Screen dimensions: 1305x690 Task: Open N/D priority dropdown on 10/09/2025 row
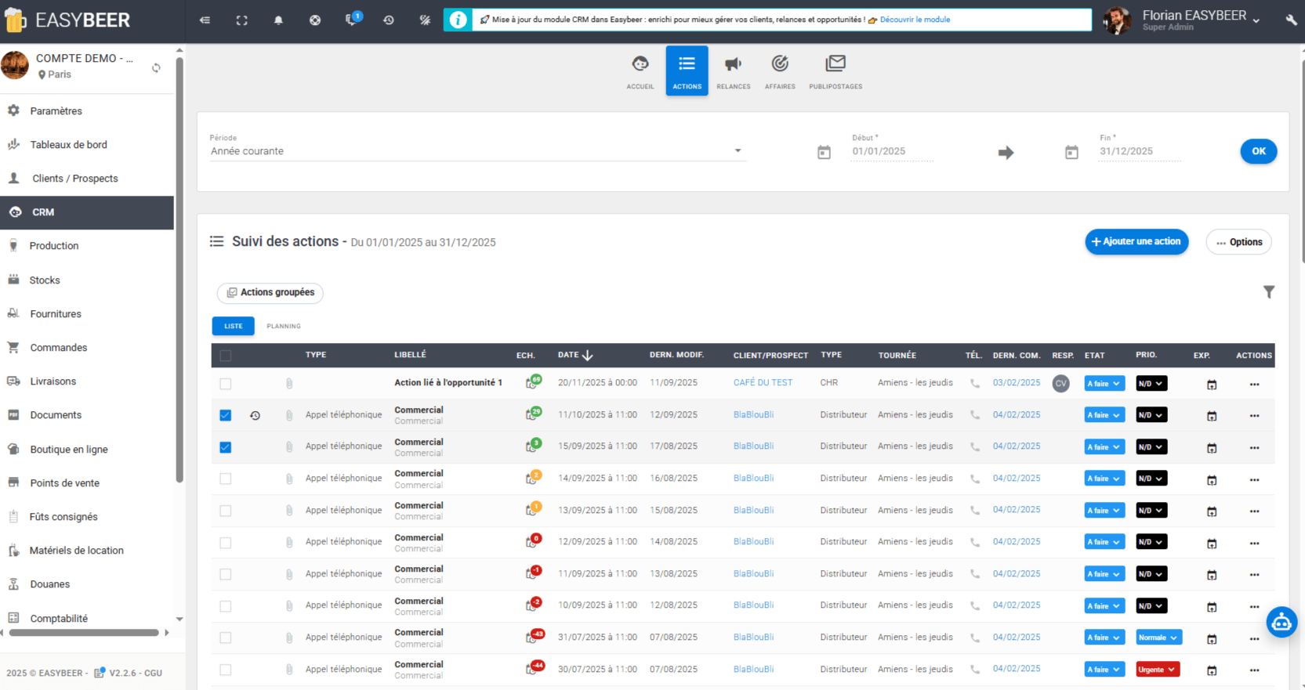1151,606
